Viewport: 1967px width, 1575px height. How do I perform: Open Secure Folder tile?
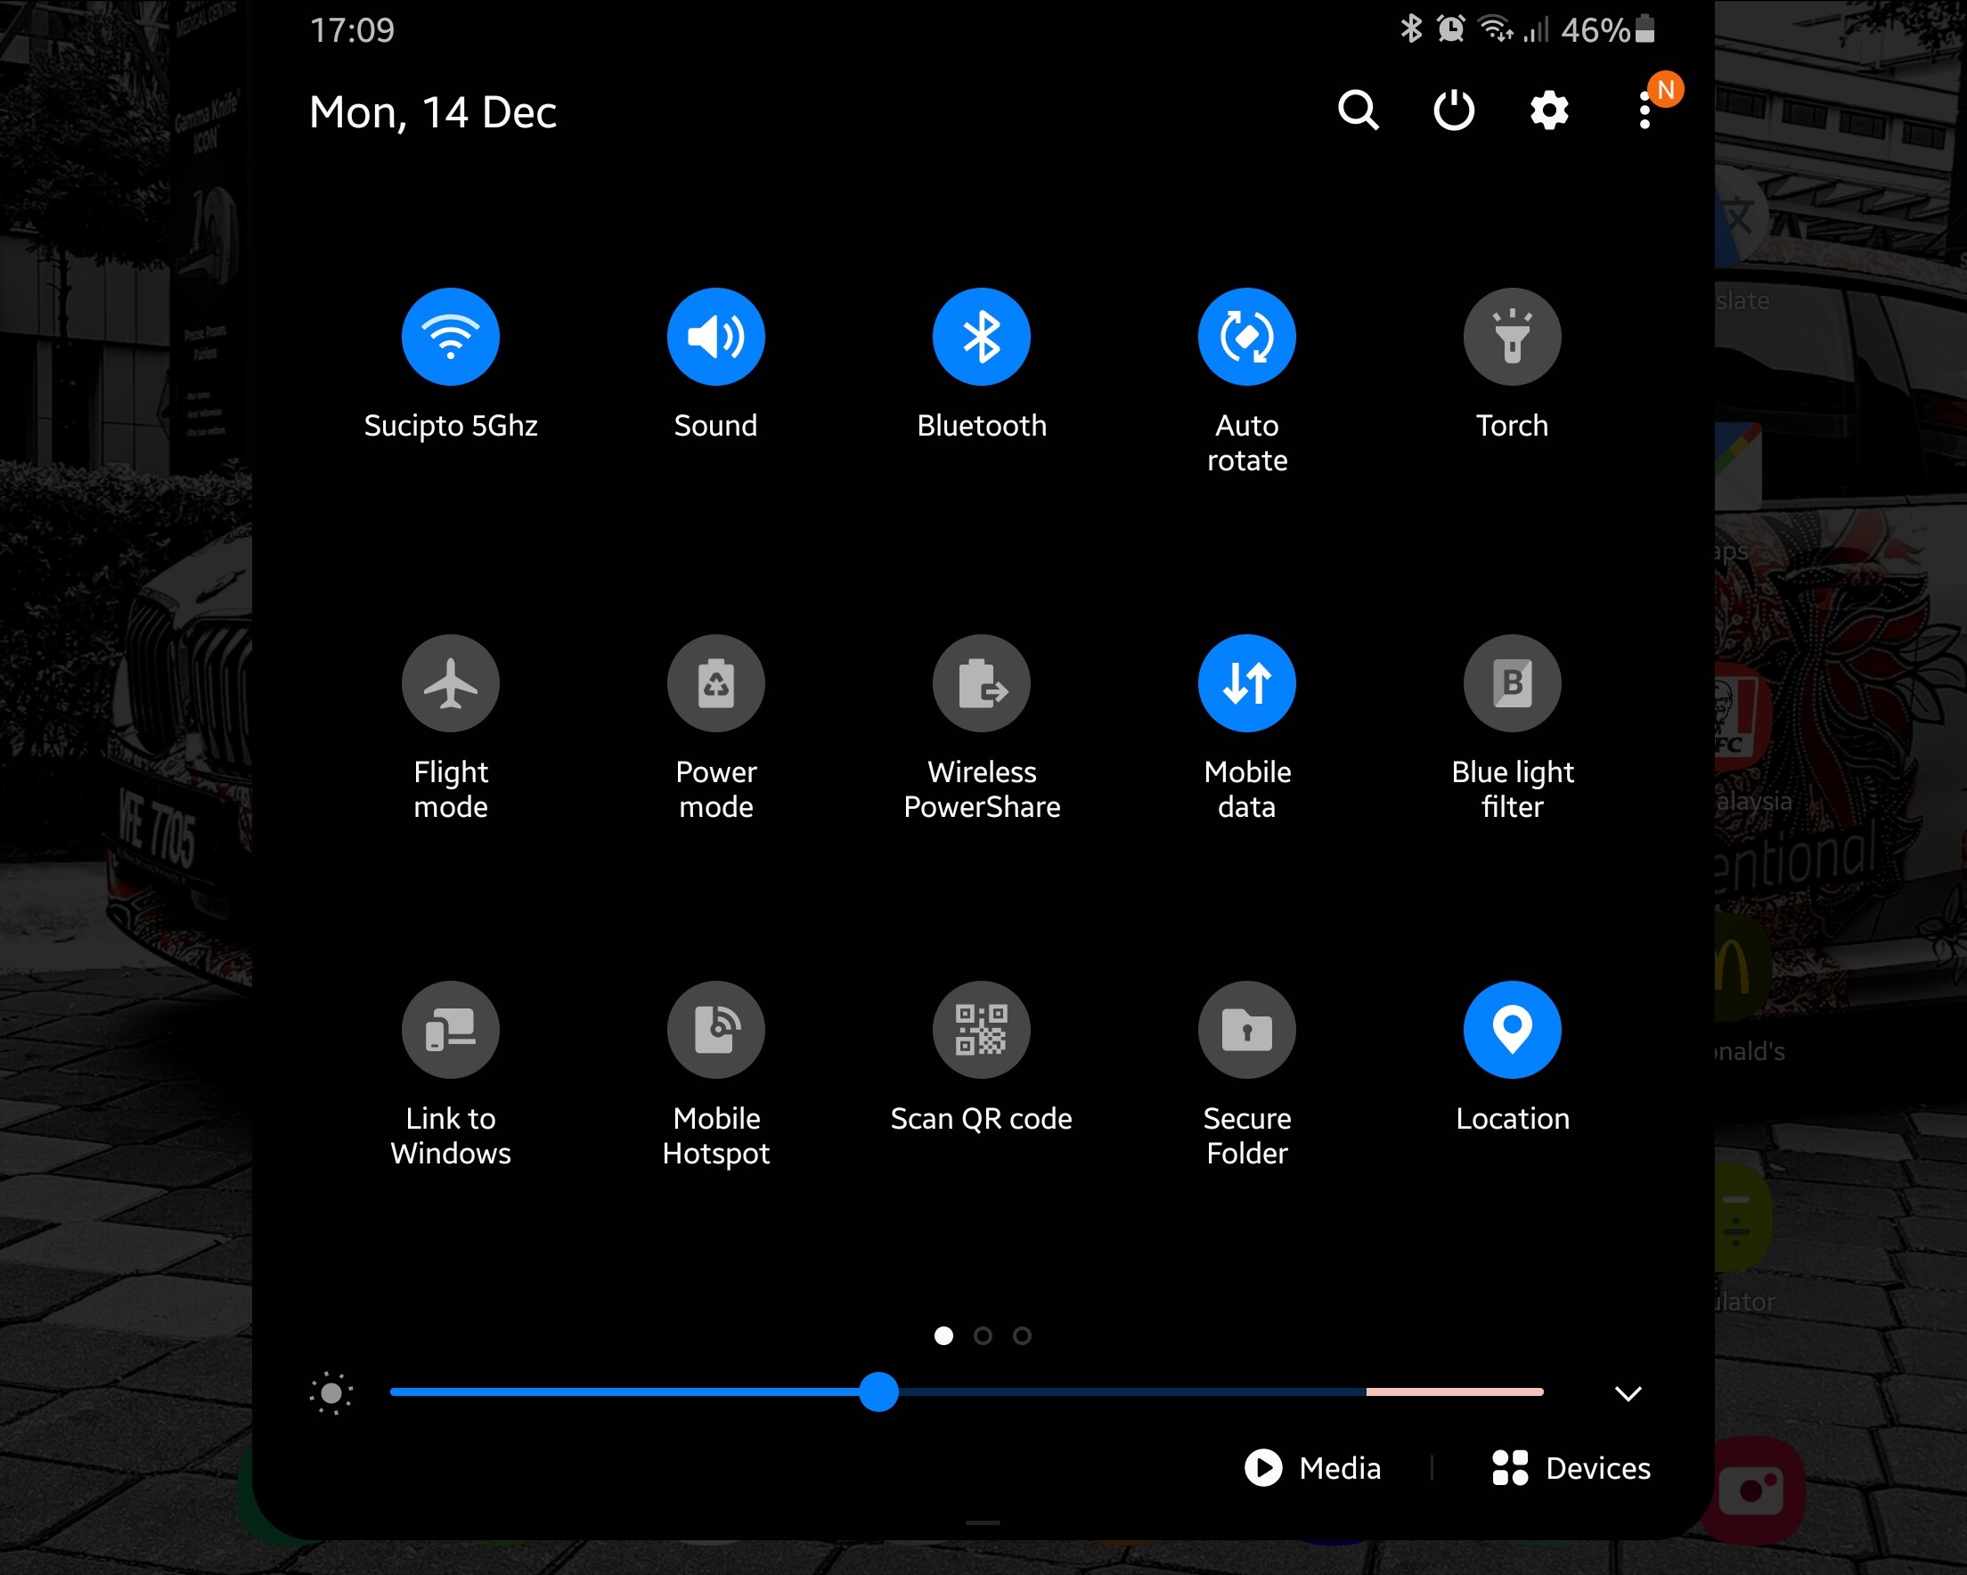pyautogui.click(x=1246, y=1029)
